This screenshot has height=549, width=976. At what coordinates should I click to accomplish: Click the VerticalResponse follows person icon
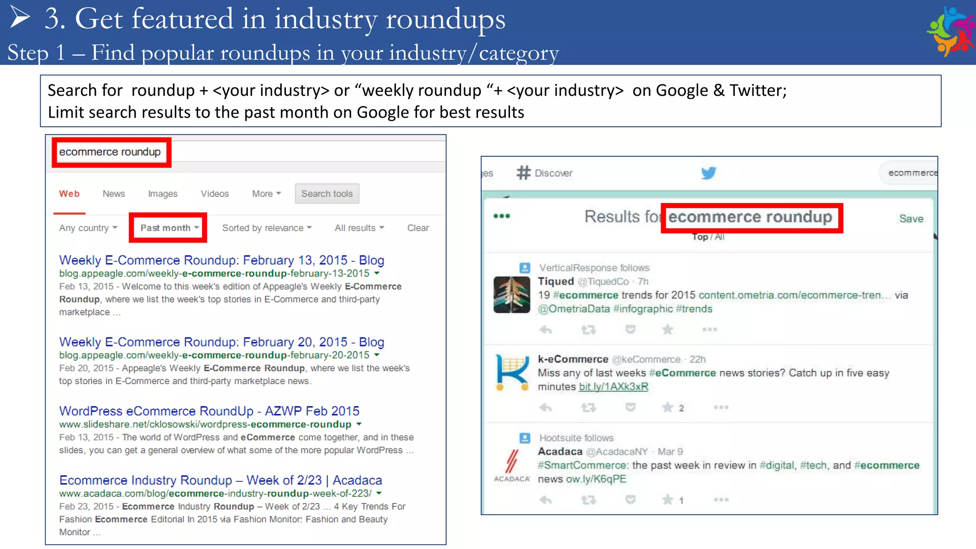pyautogui.click(x=525, y=268)
